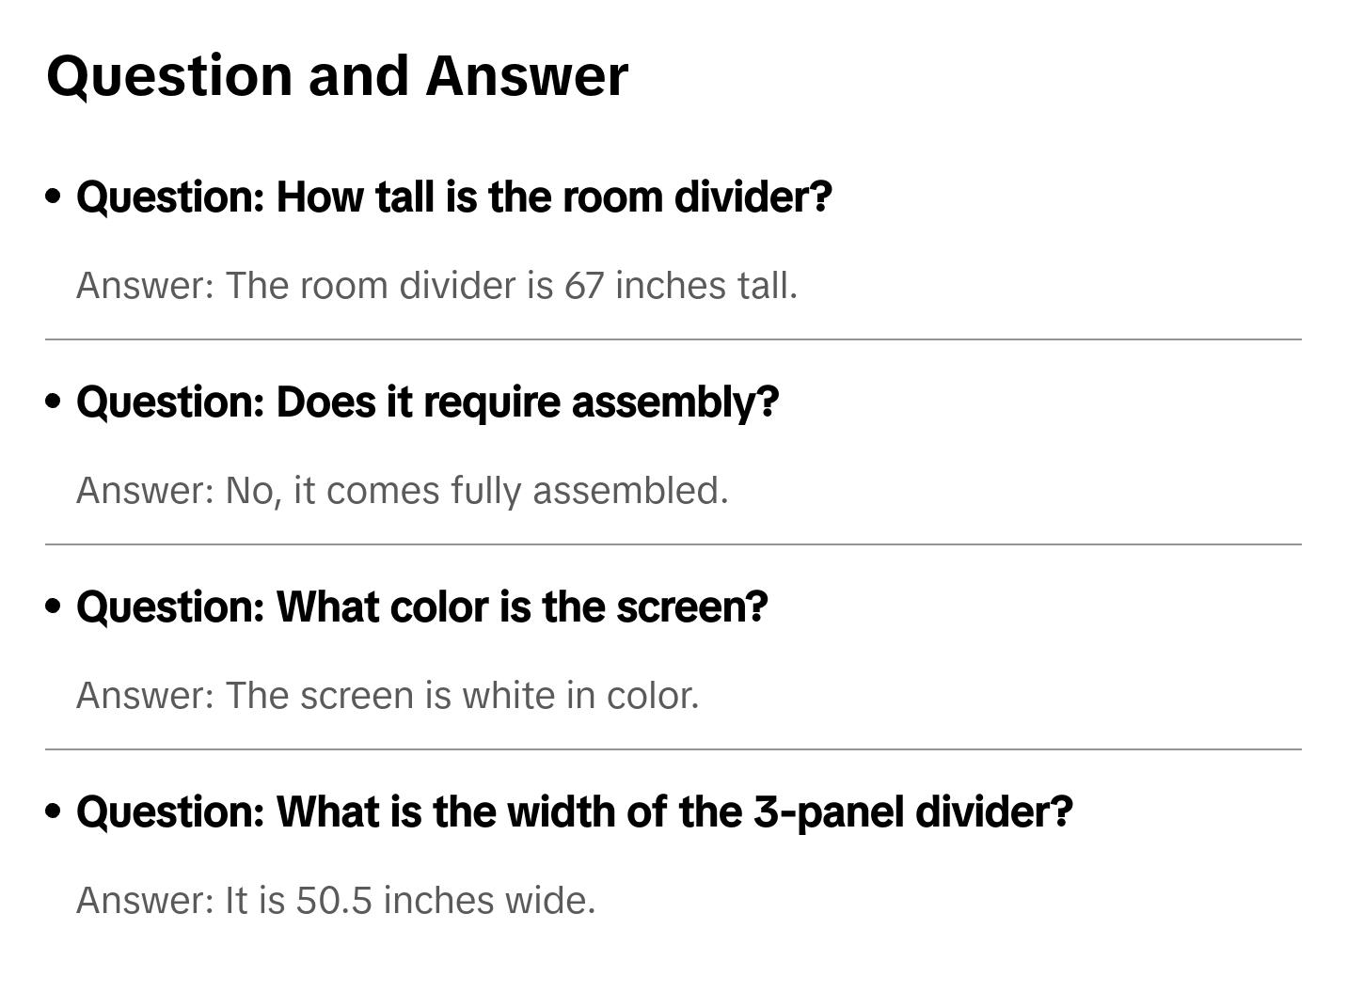Image resolution: width=1347 pixels, height=1008 pixels.
Task: Click the answer stating 67 inches tall
Action: (436, 286)
